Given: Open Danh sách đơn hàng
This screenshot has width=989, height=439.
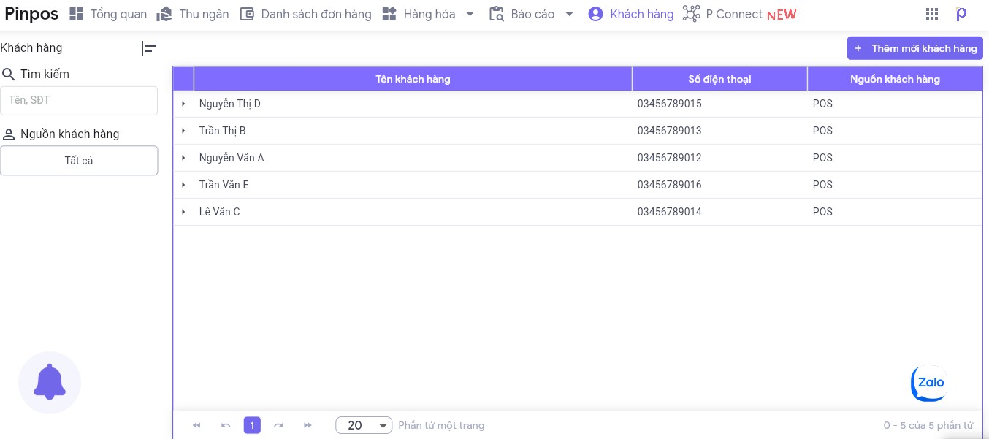Looking at the screenshot, I should (306, 14).
